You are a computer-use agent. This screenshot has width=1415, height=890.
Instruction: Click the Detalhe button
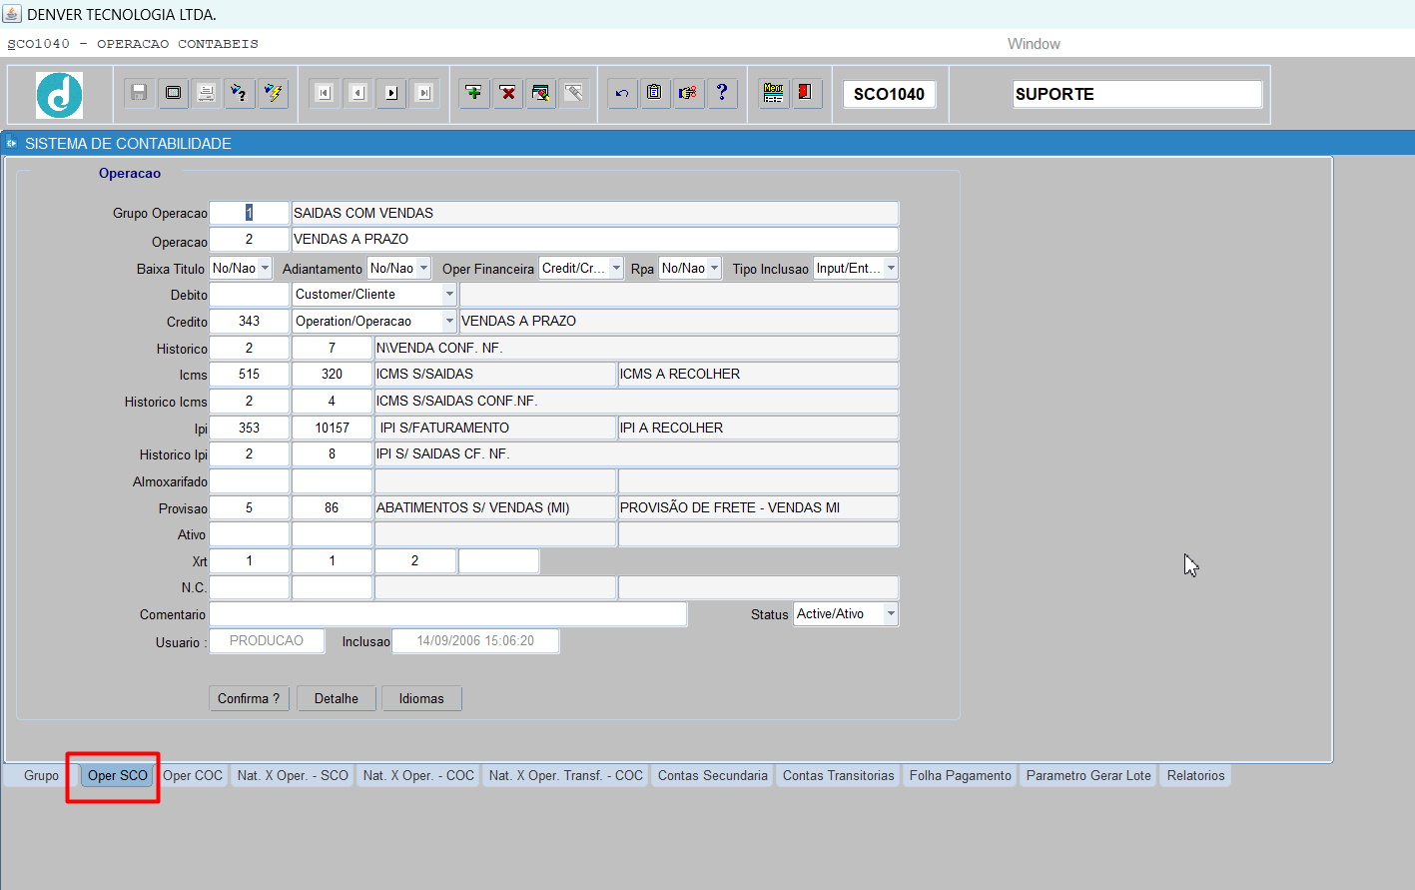tap(337, 698)
